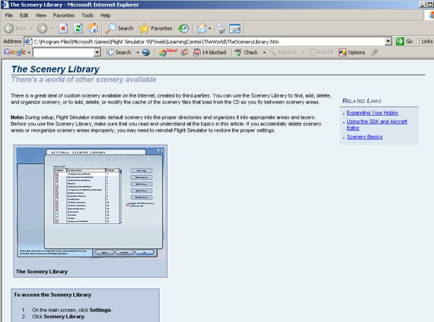The width and height of the screenshot is (434, 322).
Task: Click the AutoLink icon
Action: (283, 52)
